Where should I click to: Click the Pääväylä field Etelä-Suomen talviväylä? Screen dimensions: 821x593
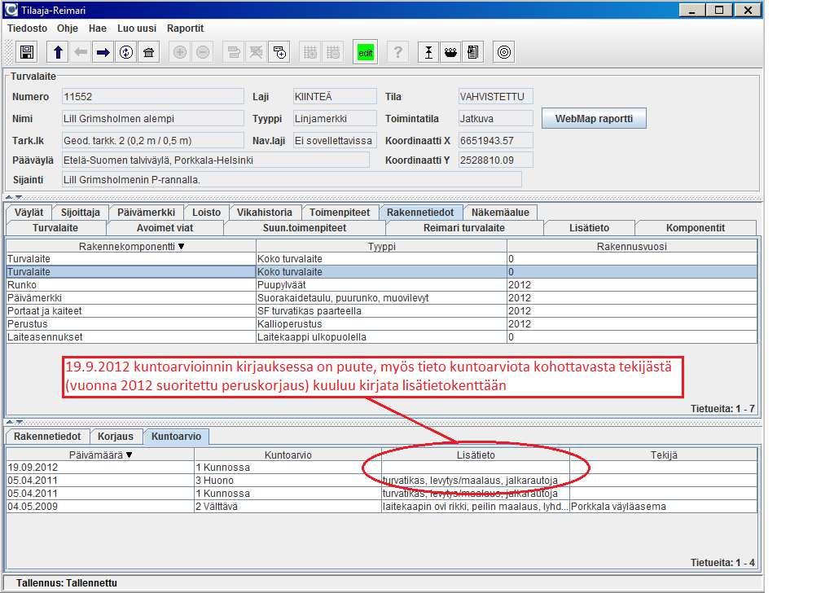coord(215,160)
